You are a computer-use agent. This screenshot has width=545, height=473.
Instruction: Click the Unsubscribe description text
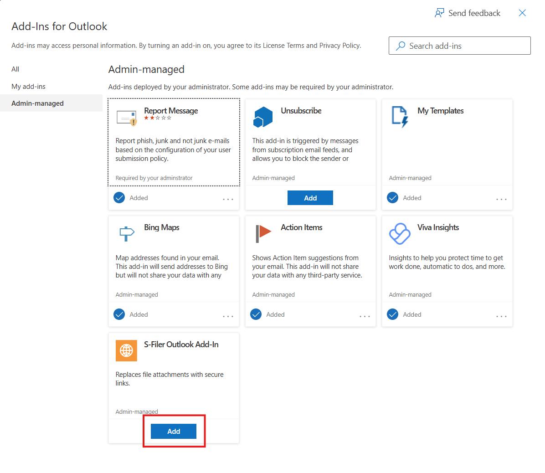(305, 150)
